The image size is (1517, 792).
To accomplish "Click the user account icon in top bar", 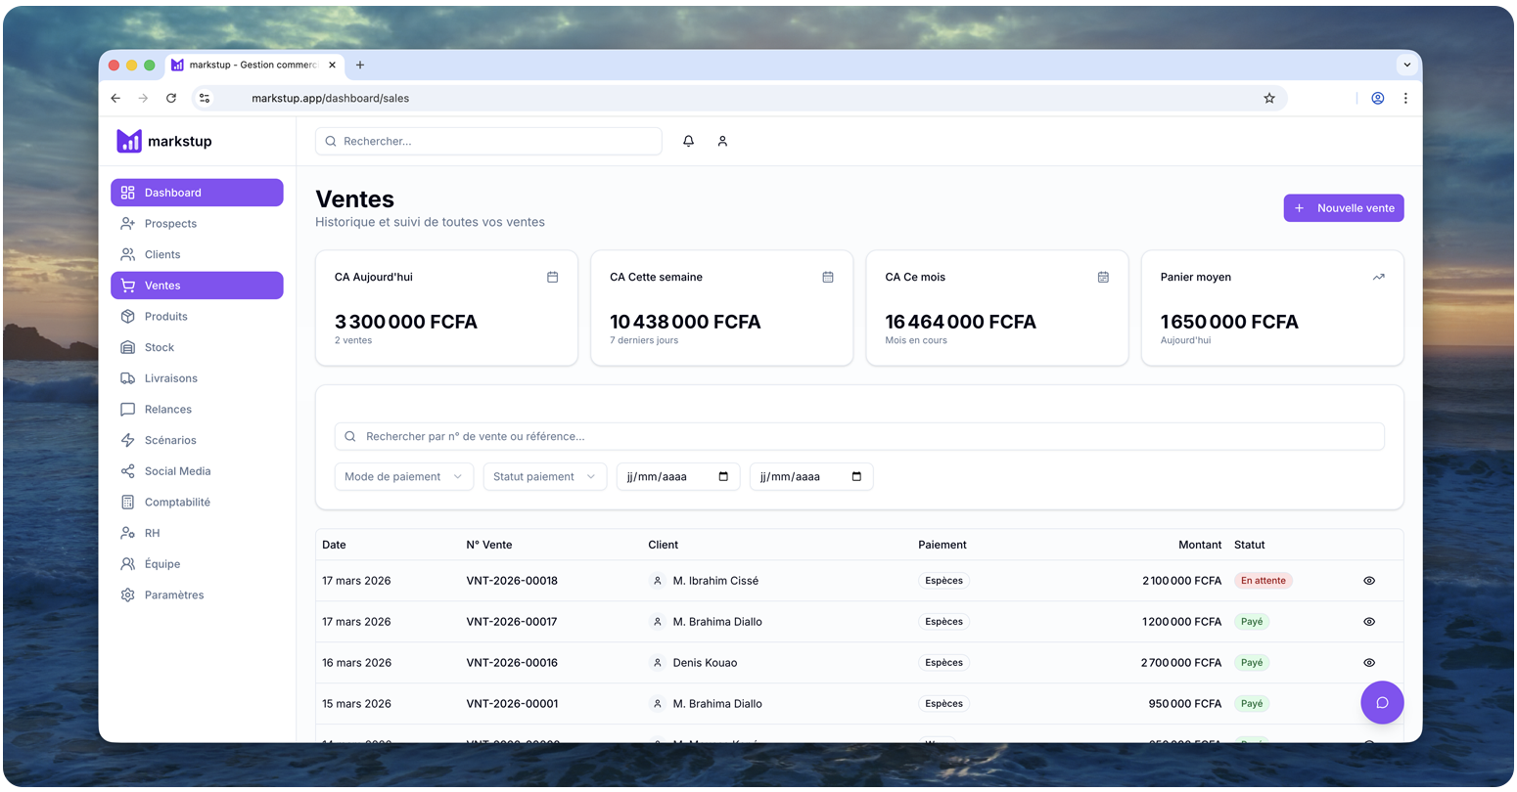I will 722,141.
